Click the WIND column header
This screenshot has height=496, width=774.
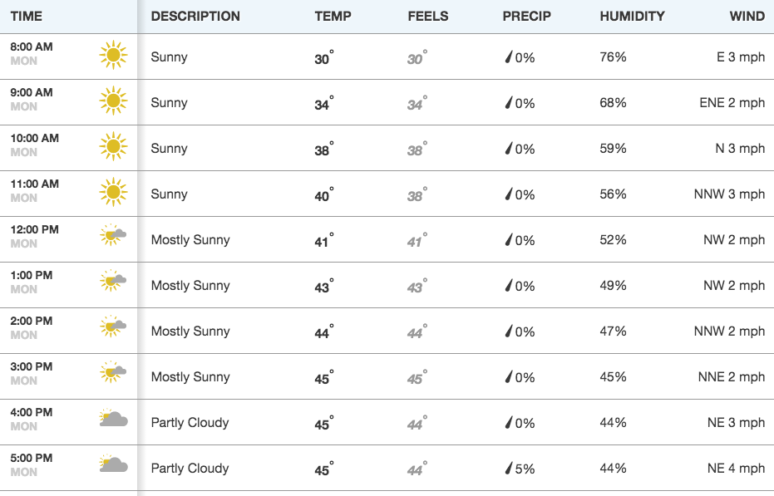click(747, 17)
